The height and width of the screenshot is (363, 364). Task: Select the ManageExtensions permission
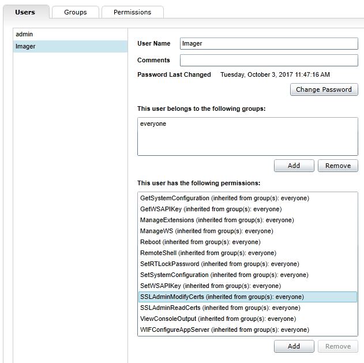click(217, 220)
